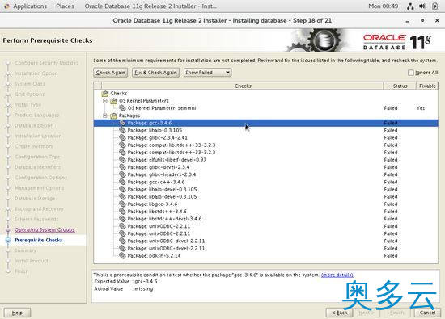Click the glibc-headers-2.3.4 package check icon
This screenshot has height=319, width=445.
coord(122,174)
